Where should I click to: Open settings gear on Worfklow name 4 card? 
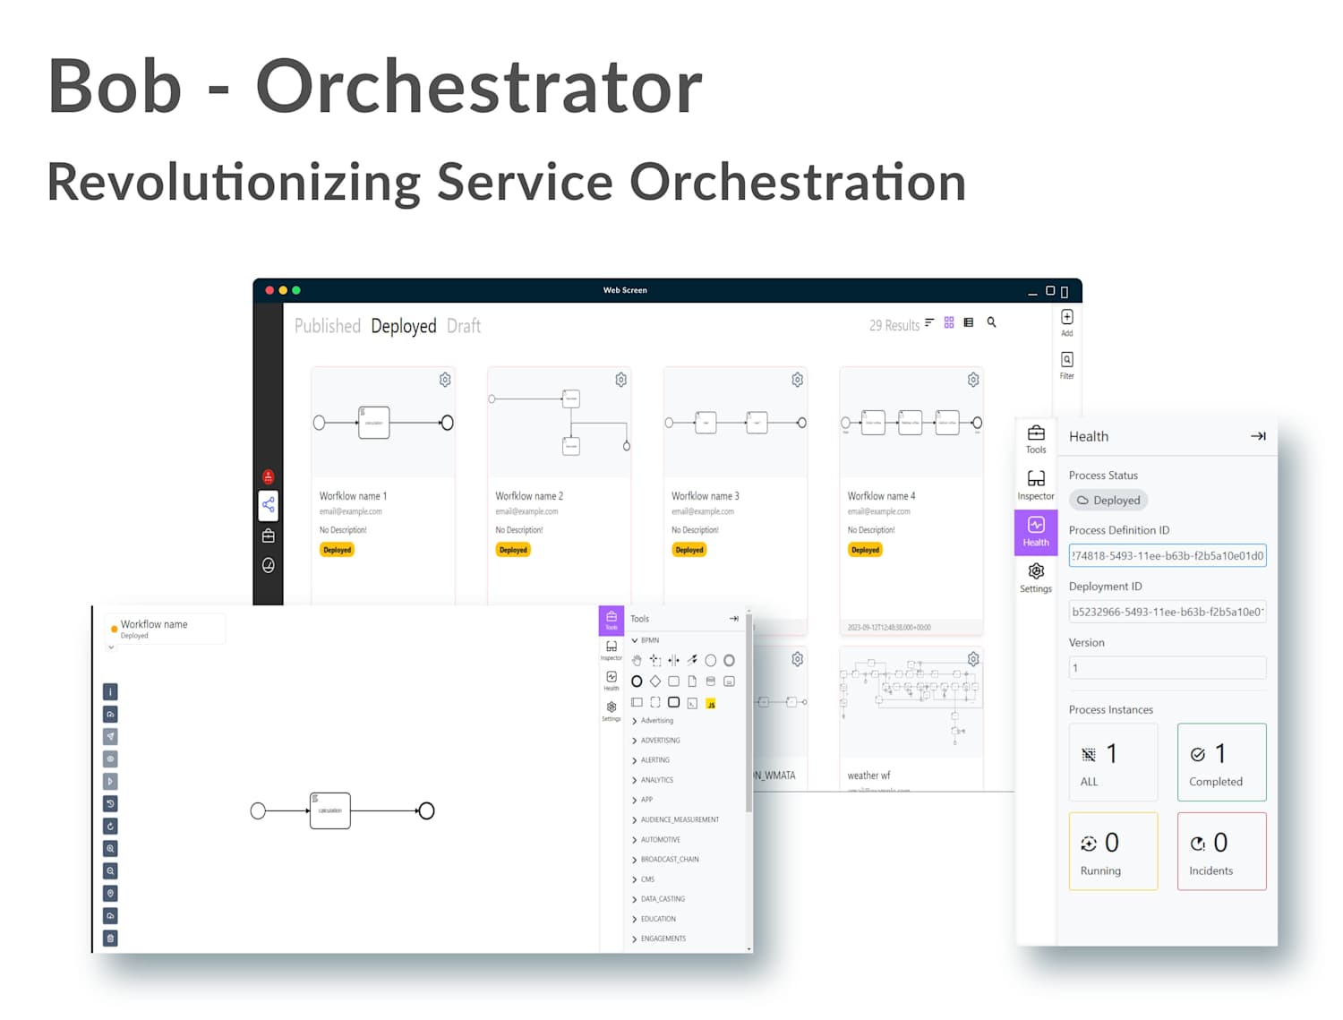(x=972, y=380)
